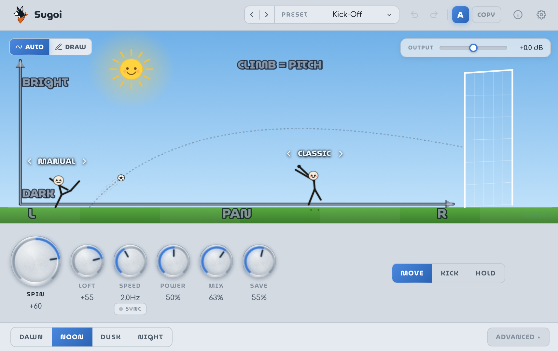Click the MIX knob

216,261
